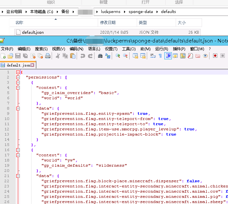Click the Undo arrow icon
The width and height of the screenshot is (228, 204).
(82, 56)
